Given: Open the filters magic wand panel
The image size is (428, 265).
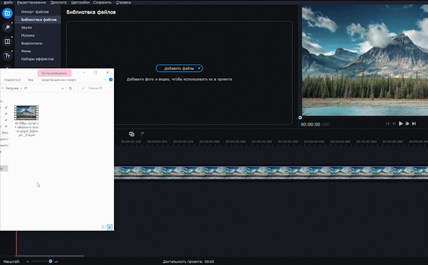Looking at the screenshot, I should coord(8,27).
